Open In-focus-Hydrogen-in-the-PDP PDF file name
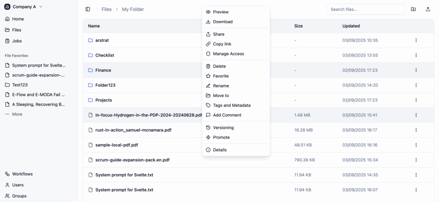Viewport: 439px width, 202px height. (149, 115)
